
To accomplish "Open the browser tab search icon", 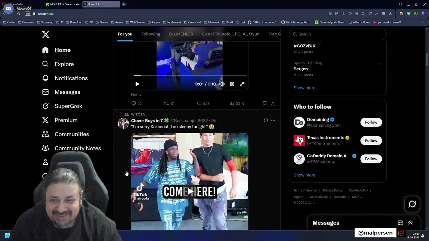I will click(401, 4).
